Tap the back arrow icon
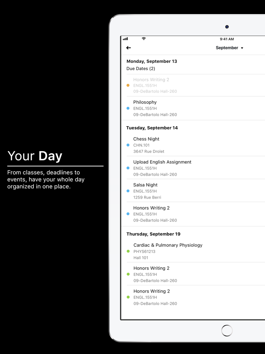This screenshot has width=265, height=354. click(x=129, y=48)
